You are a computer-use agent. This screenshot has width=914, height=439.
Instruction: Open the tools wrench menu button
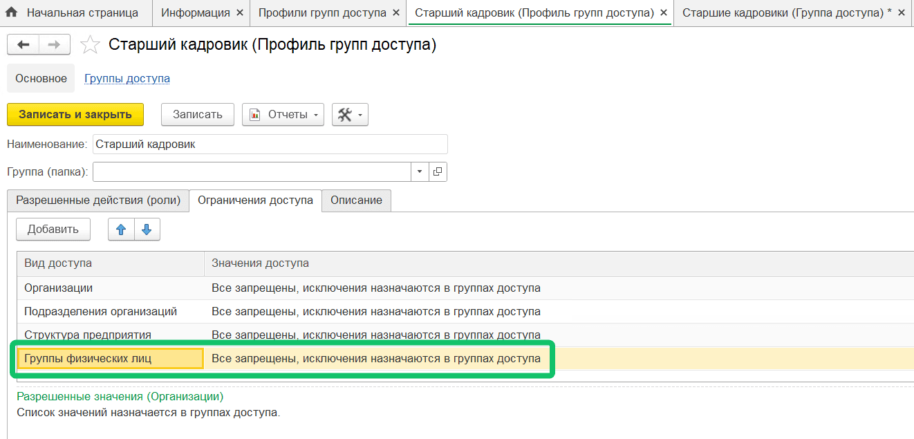(x=350, y=115)
